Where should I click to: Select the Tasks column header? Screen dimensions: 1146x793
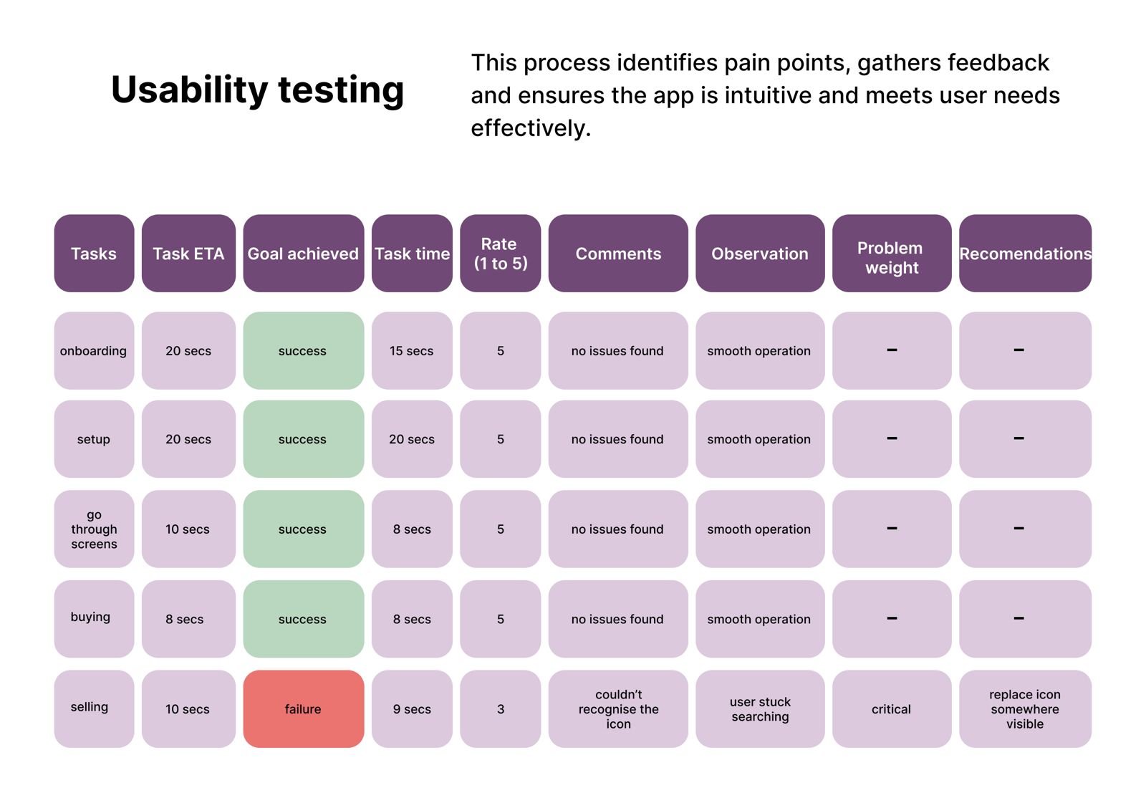(94, 254)
